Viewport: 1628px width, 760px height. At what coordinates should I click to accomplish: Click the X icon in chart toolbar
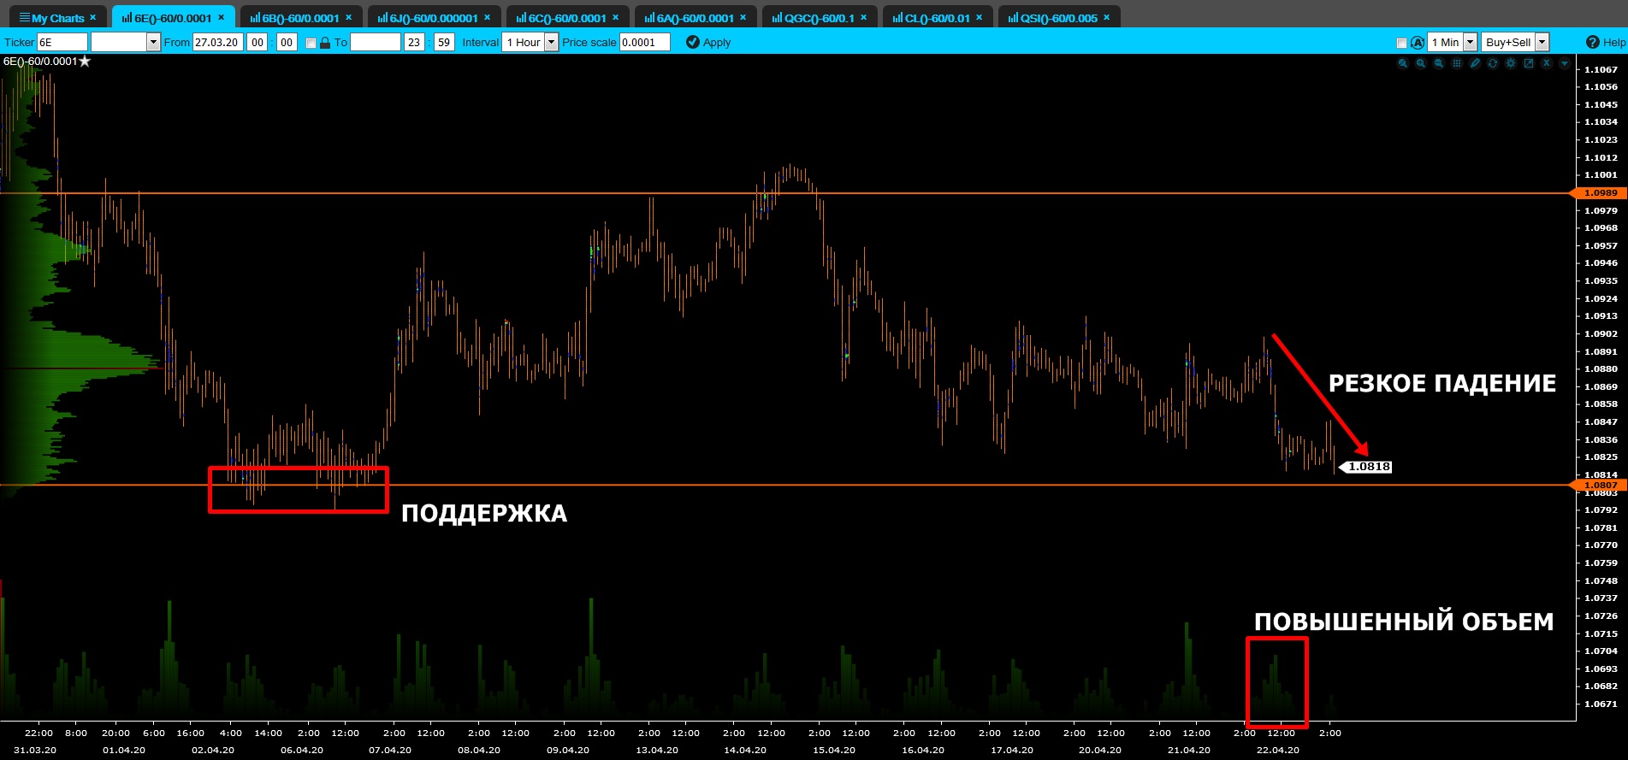(1547, 64)
